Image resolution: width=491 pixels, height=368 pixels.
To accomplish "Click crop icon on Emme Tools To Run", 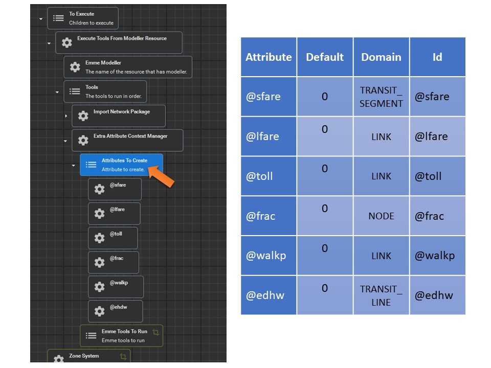I will point(155,332).
